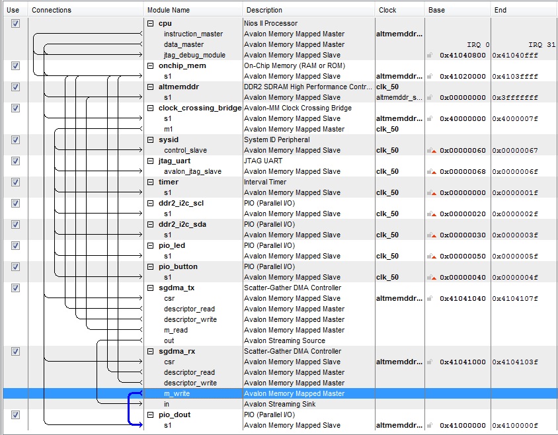Viewport: 558px width, 435px height.
Task: Click the altmemddr s1 base address lock
Action: pos(430,98)
